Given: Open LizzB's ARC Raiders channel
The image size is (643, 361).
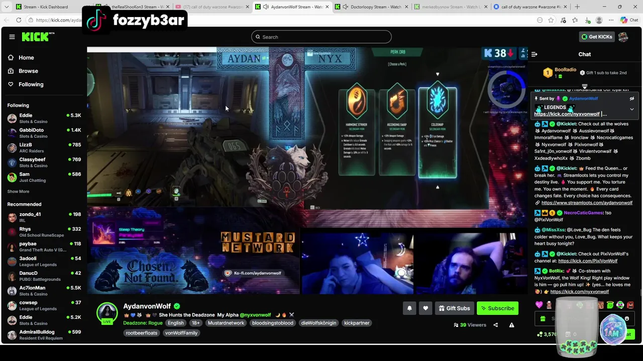Looking at the screenshot, I should click(x=44, y=147).
